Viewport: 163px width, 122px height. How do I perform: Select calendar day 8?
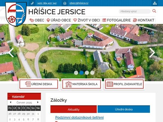click(38, 119)
